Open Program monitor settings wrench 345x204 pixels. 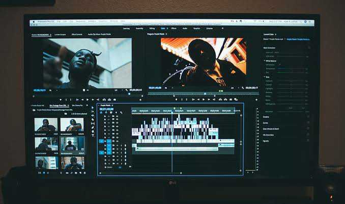tap(243, 88)
